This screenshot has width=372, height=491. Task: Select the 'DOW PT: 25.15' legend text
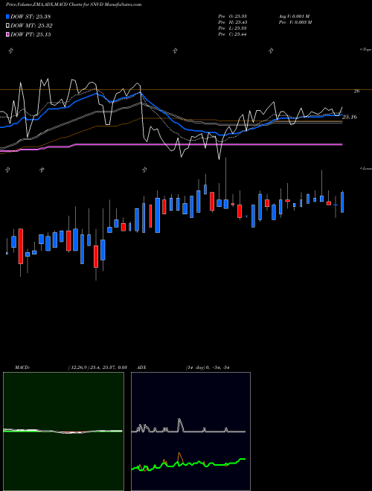click(x=31, y=34)
